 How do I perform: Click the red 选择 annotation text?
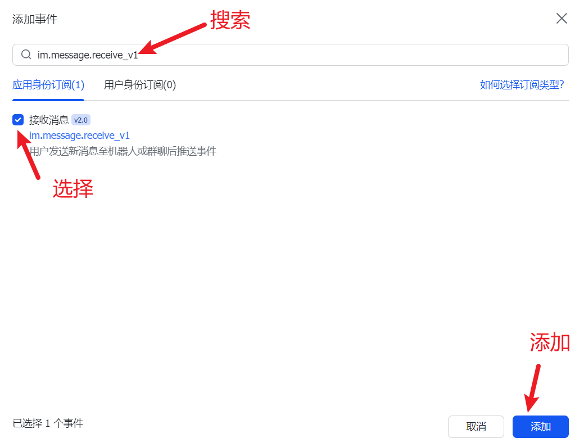tap(73, 188)
